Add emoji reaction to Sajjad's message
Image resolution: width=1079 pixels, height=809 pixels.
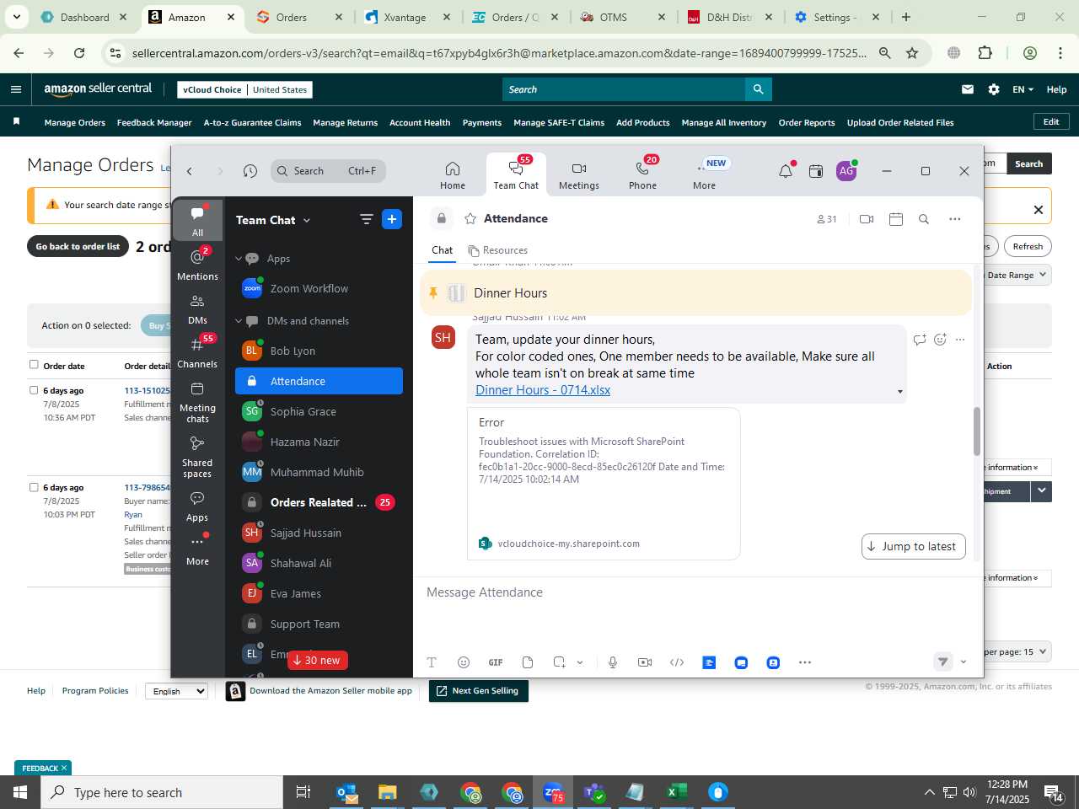[941, 340]
